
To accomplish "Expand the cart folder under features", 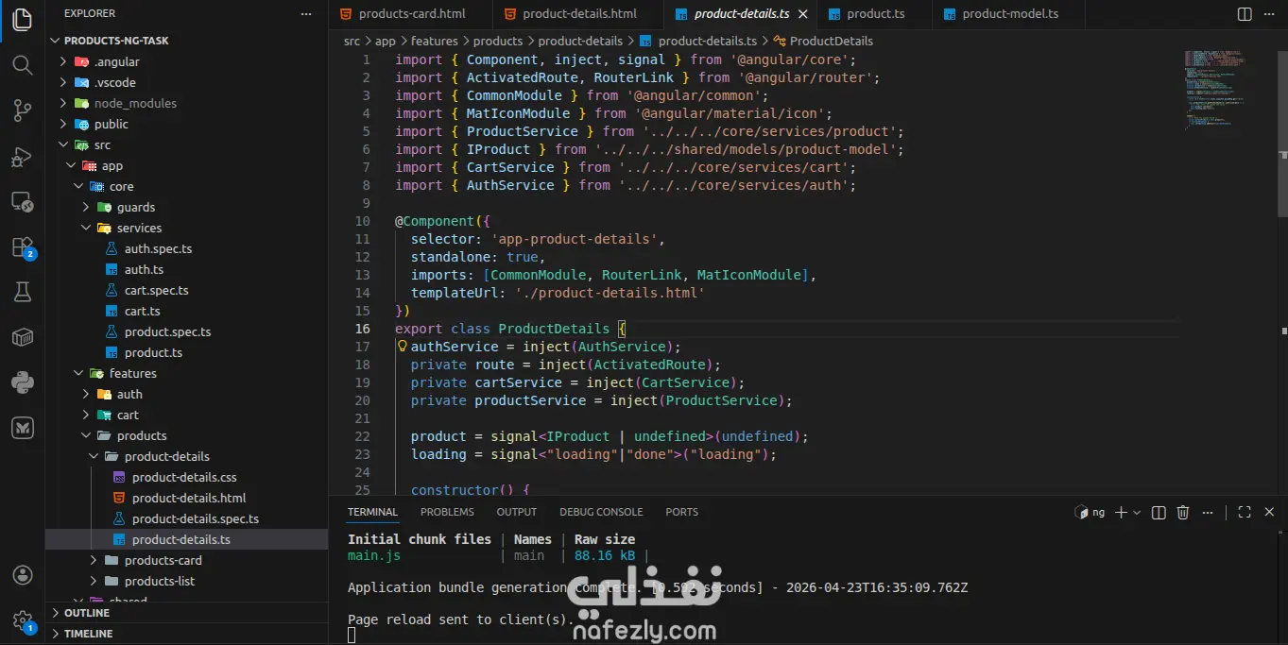I will (x=188, y=415).
